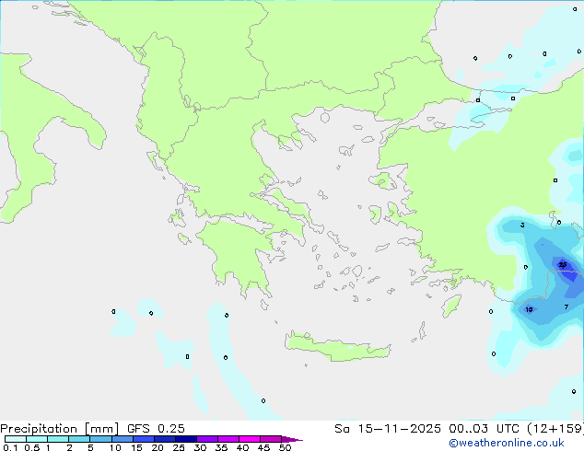Click the 'Precipitation [mm]' title text
This screenshot has height=451, width=584.
pos(59,429)
